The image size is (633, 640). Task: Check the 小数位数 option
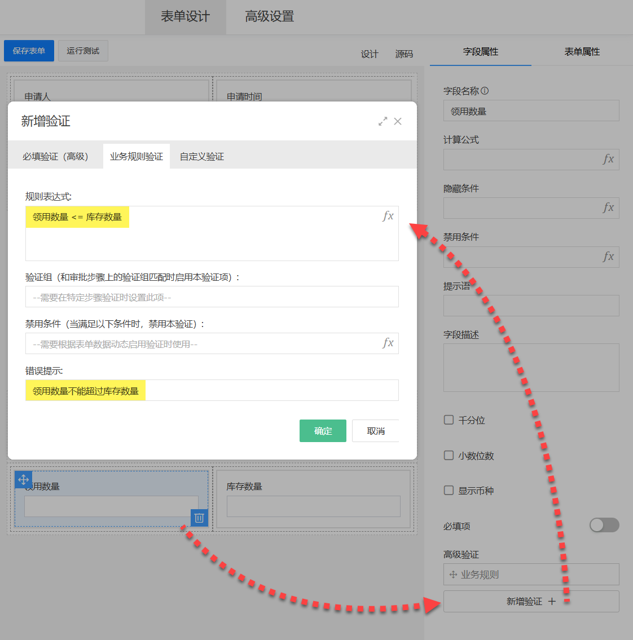pos(449,456)
